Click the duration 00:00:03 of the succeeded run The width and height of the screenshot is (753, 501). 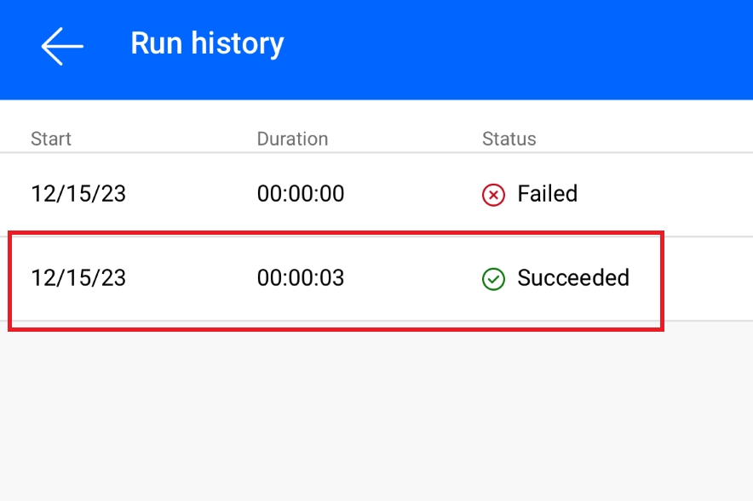click(x=300, y=279)
